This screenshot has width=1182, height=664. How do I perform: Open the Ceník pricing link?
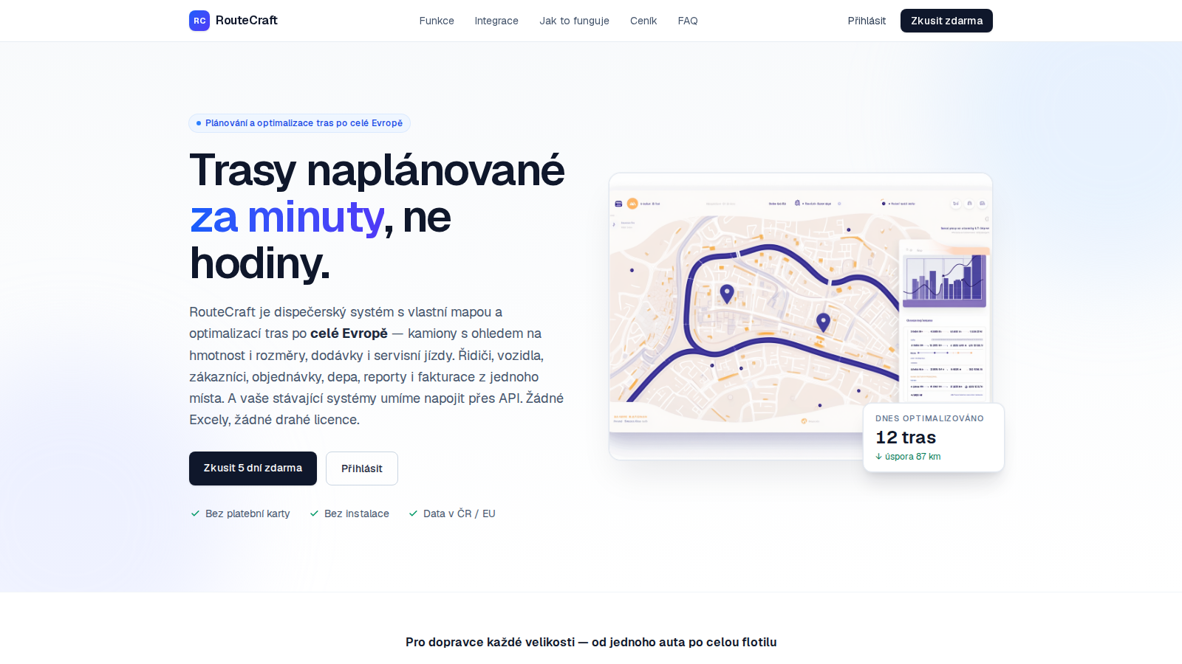tap(643, 21)
